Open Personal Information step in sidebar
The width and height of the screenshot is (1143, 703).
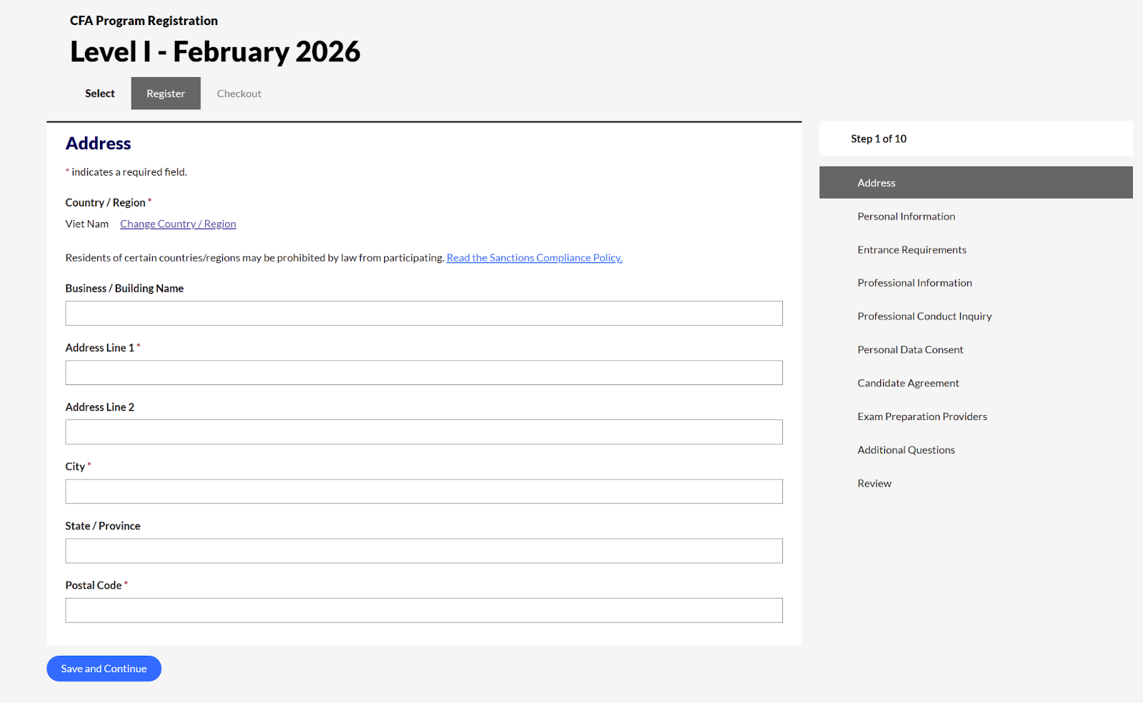click(906, 216)
